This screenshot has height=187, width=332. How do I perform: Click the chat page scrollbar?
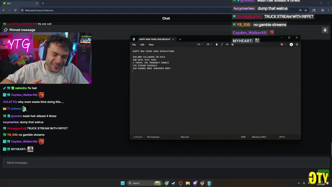pos(331,149)
